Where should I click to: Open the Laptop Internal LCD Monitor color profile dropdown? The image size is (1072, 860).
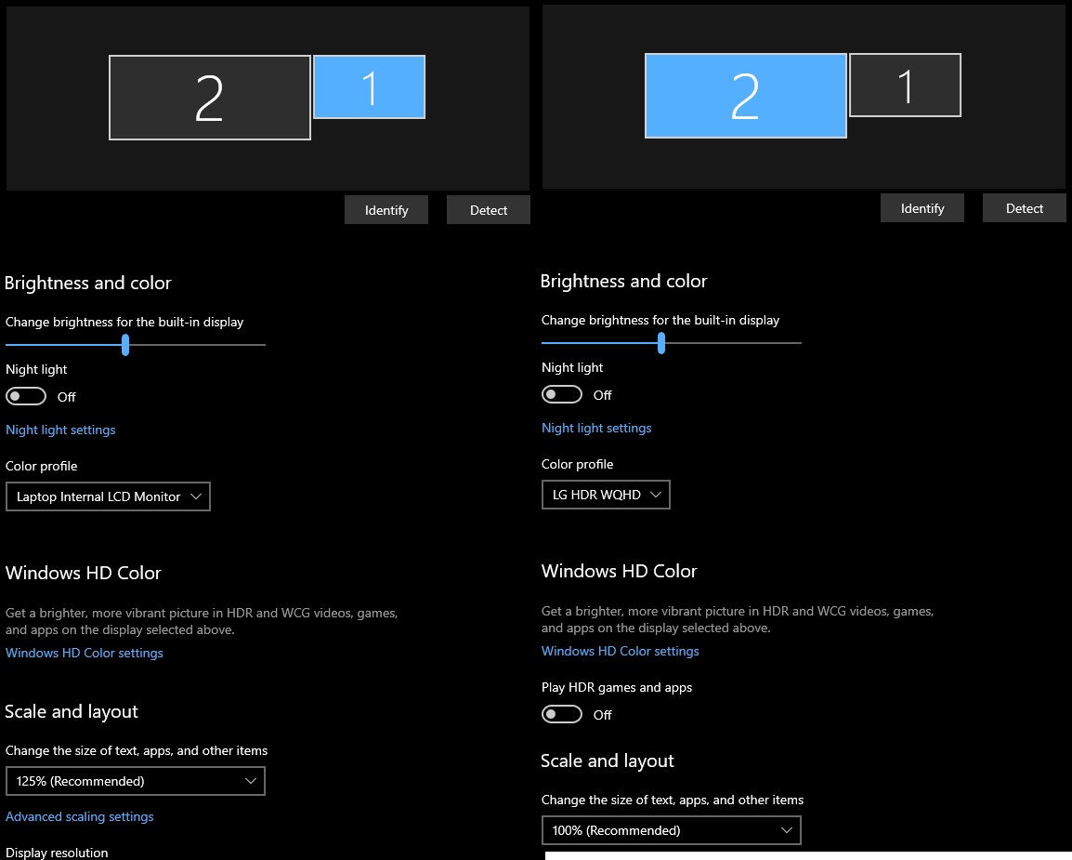pyautogui.click(x=108, y=496)
